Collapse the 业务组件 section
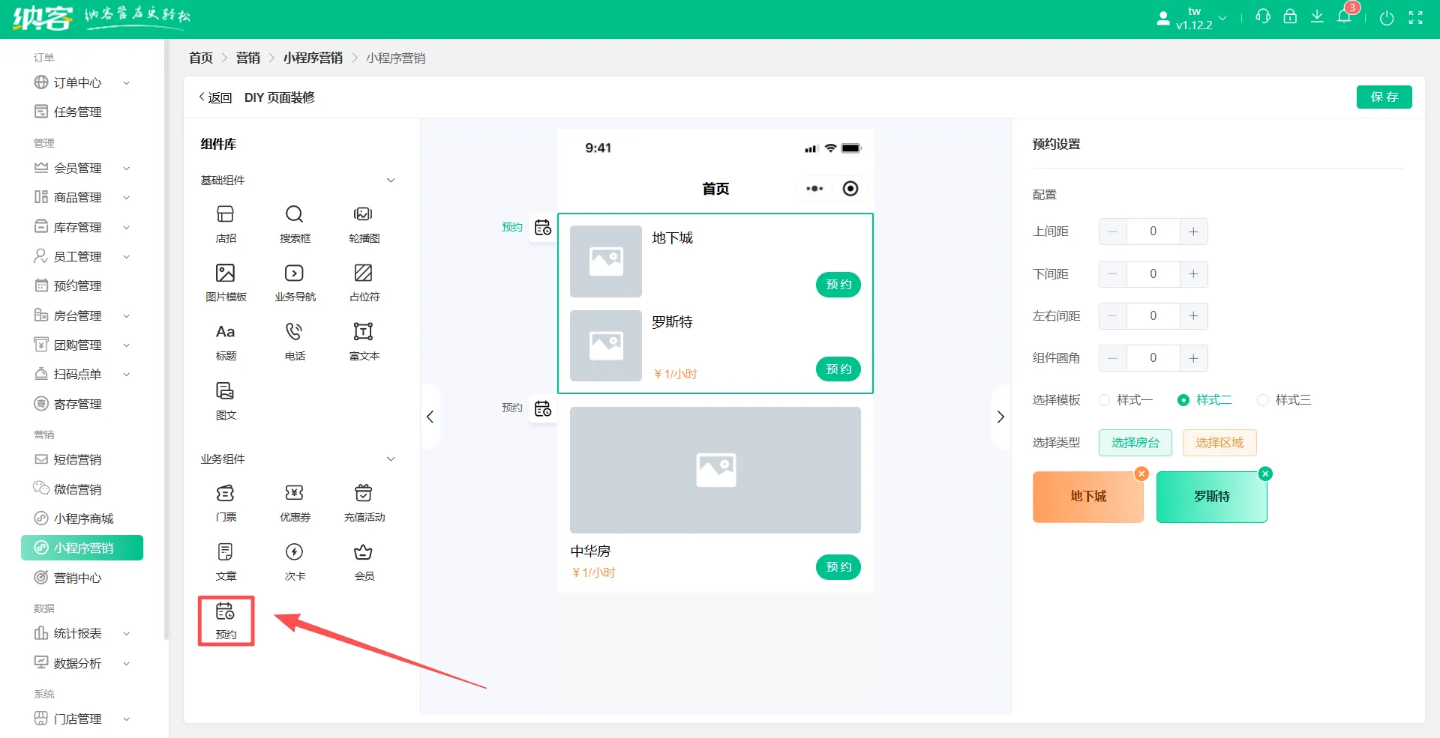 coord(391,459)
